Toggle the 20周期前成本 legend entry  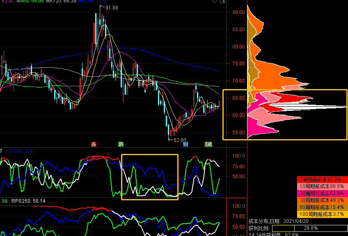(321, 193)
